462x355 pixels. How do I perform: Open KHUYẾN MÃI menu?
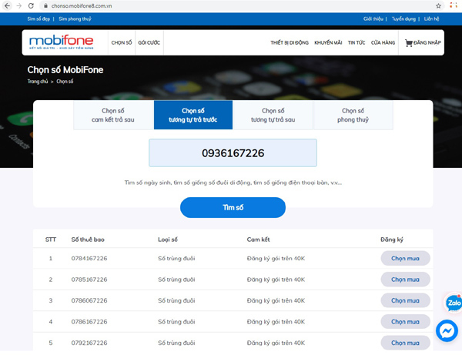[328, 42]
